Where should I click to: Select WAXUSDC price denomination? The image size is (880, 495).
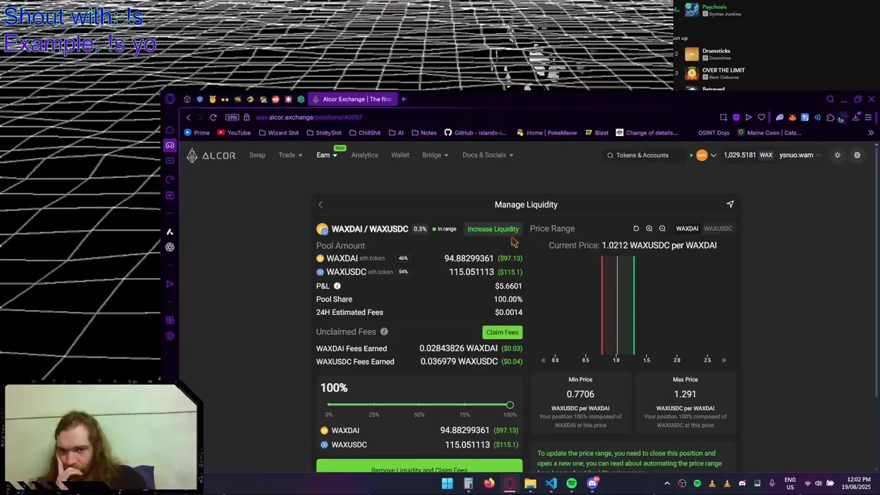click(x=718, y=228)
